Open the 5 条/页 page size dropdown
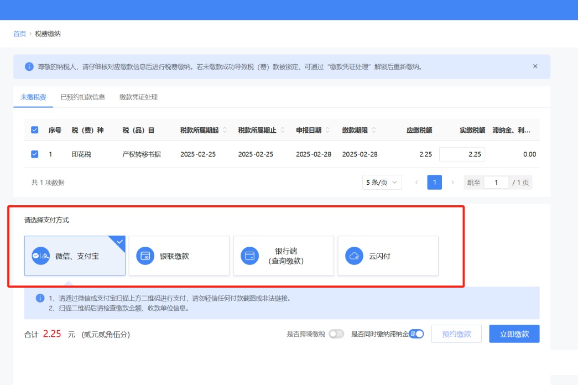Image resolution: width=578 pixels, height=385 pixels. [382, 183]
